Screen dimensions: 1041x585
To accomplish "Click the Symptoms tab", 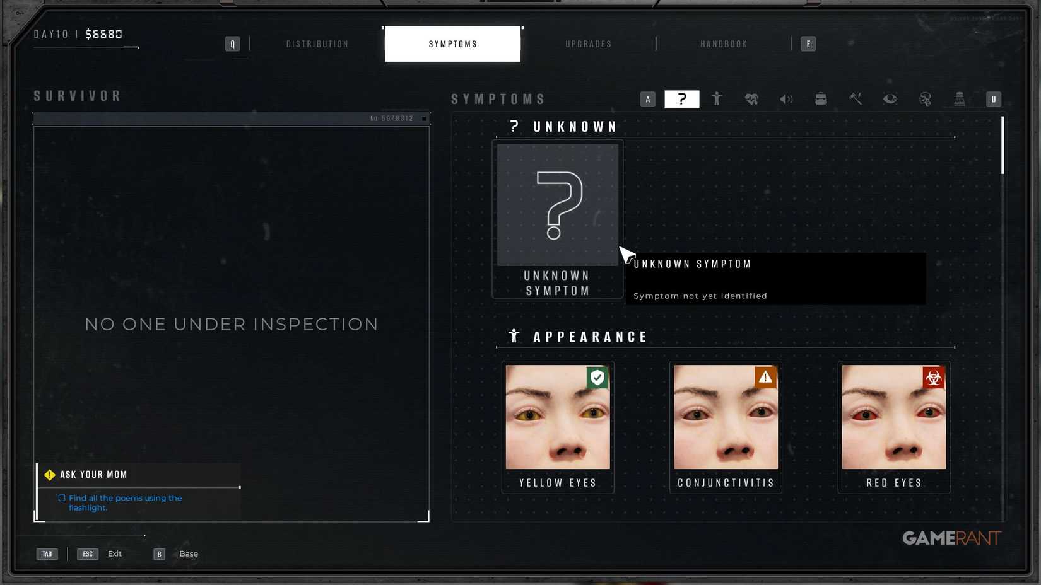I will pos(452,44).
